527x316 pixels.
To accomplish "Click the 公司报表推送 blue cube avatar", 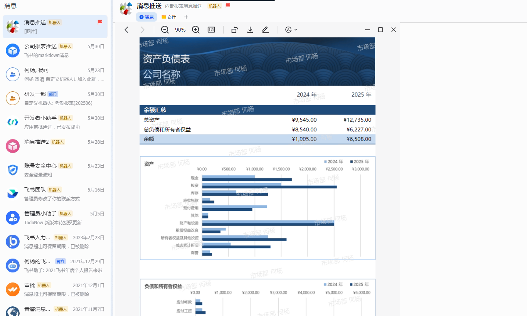I will [13, 50].
